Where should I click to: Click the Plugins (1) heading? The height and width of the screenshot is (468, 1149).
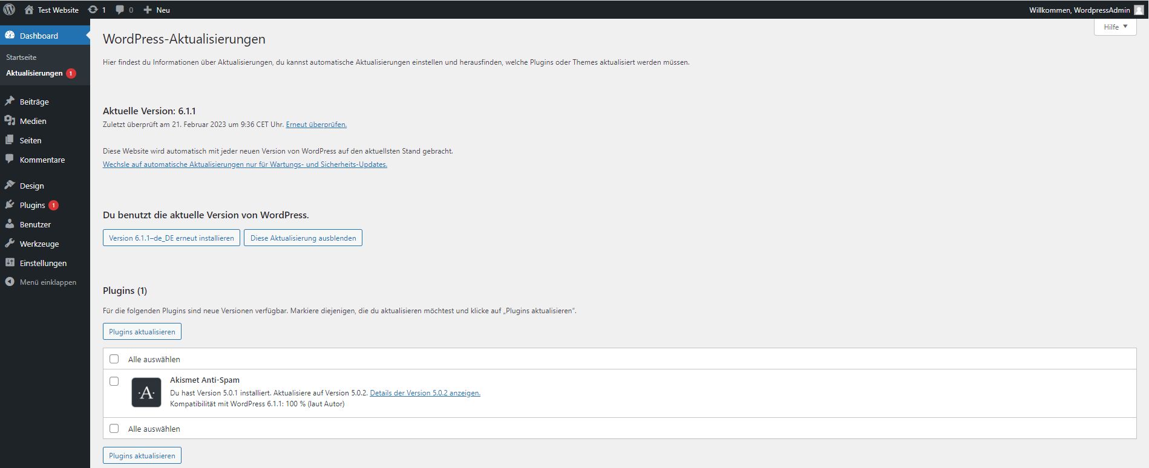coord(125,291)
